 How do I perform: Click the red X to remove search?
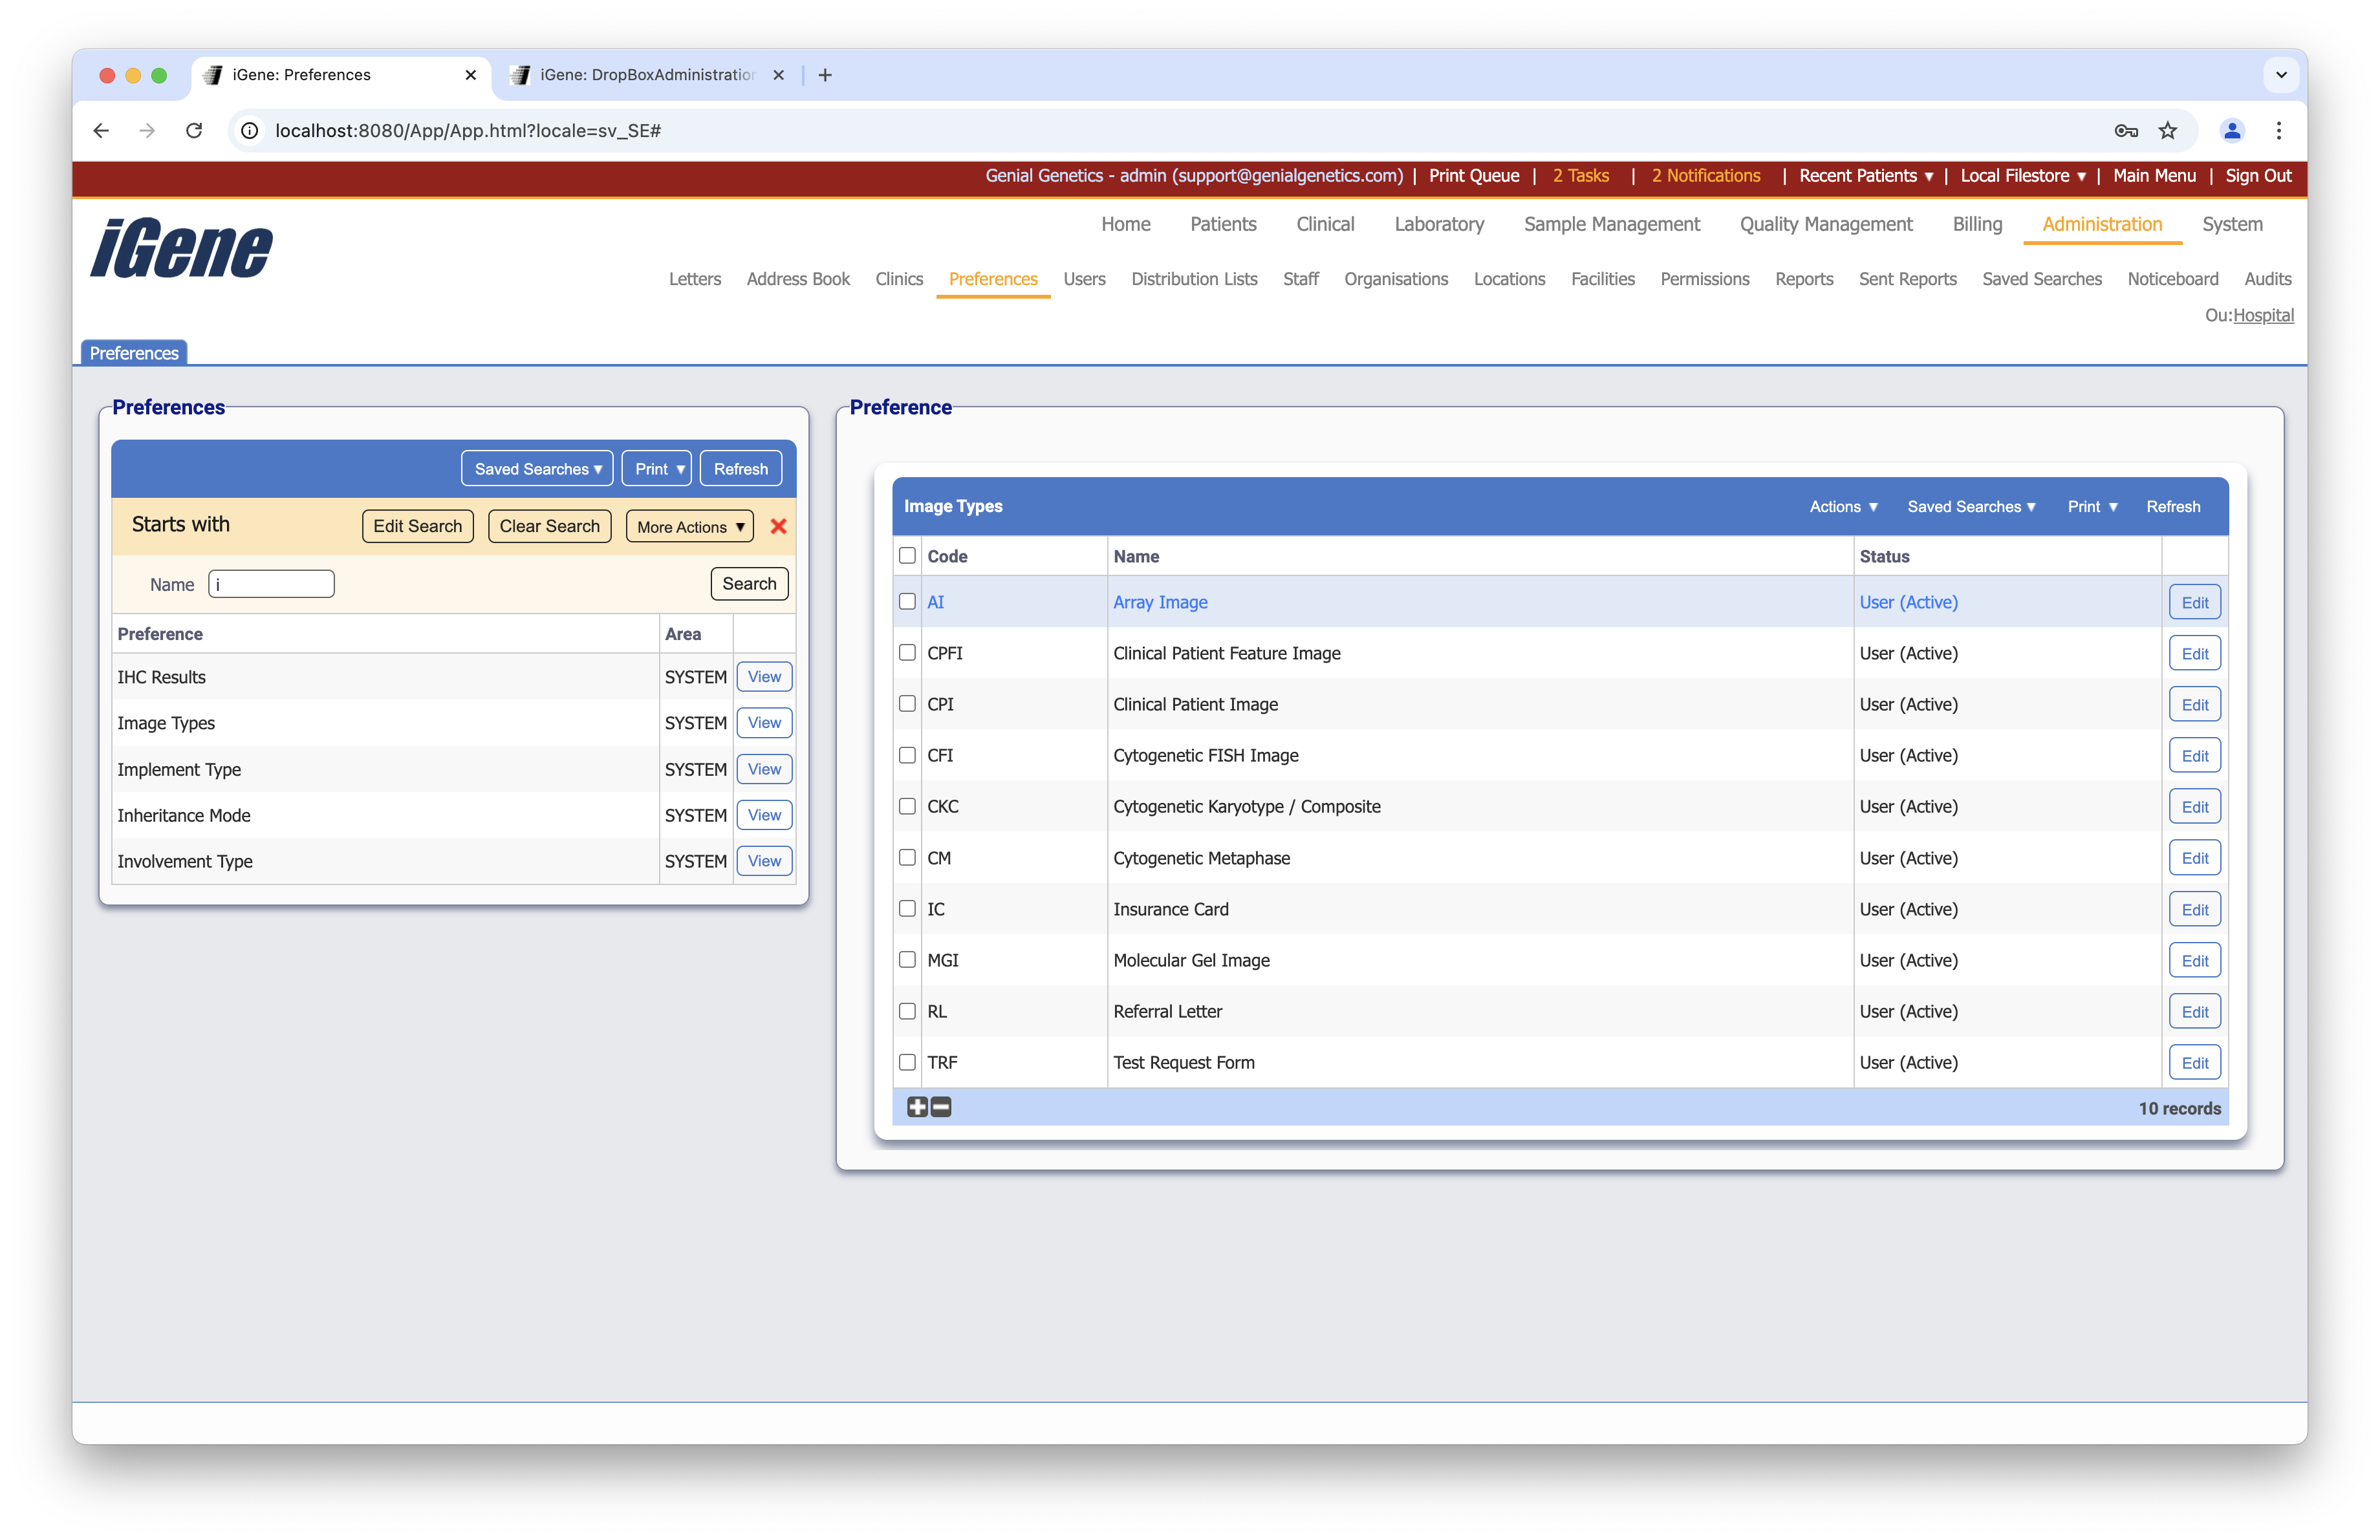(778, 527)
